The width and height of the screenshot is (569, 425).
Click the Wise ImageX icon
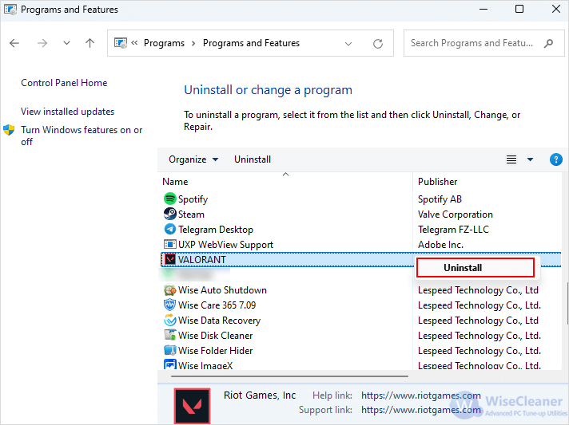(169, 364)
